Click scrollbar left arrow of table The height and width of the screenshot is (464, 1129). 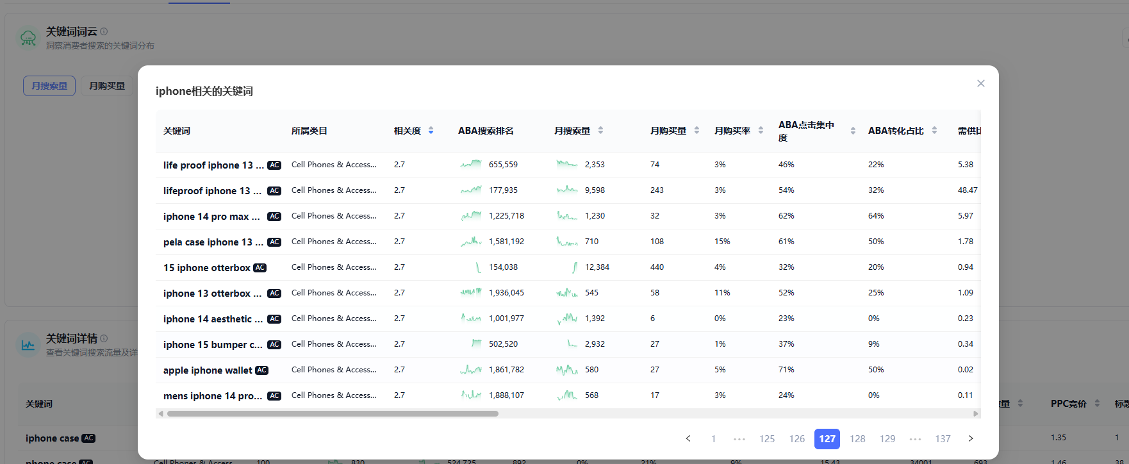pos(161,414)
